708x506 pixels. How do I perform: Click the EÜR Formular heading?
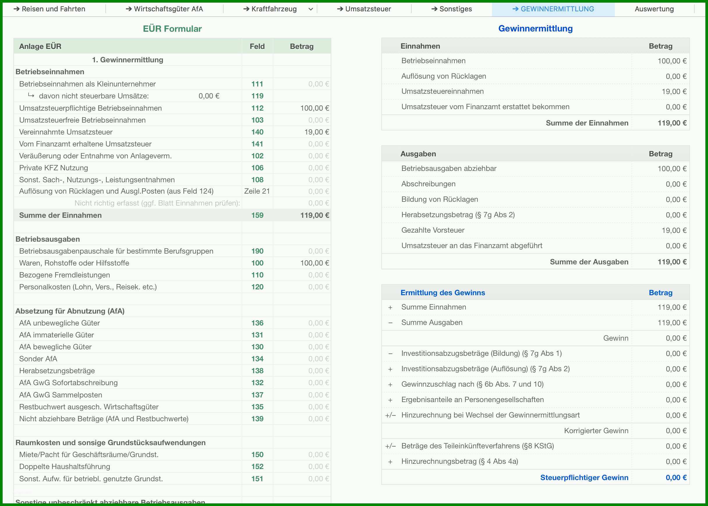(x=172, y=29)
